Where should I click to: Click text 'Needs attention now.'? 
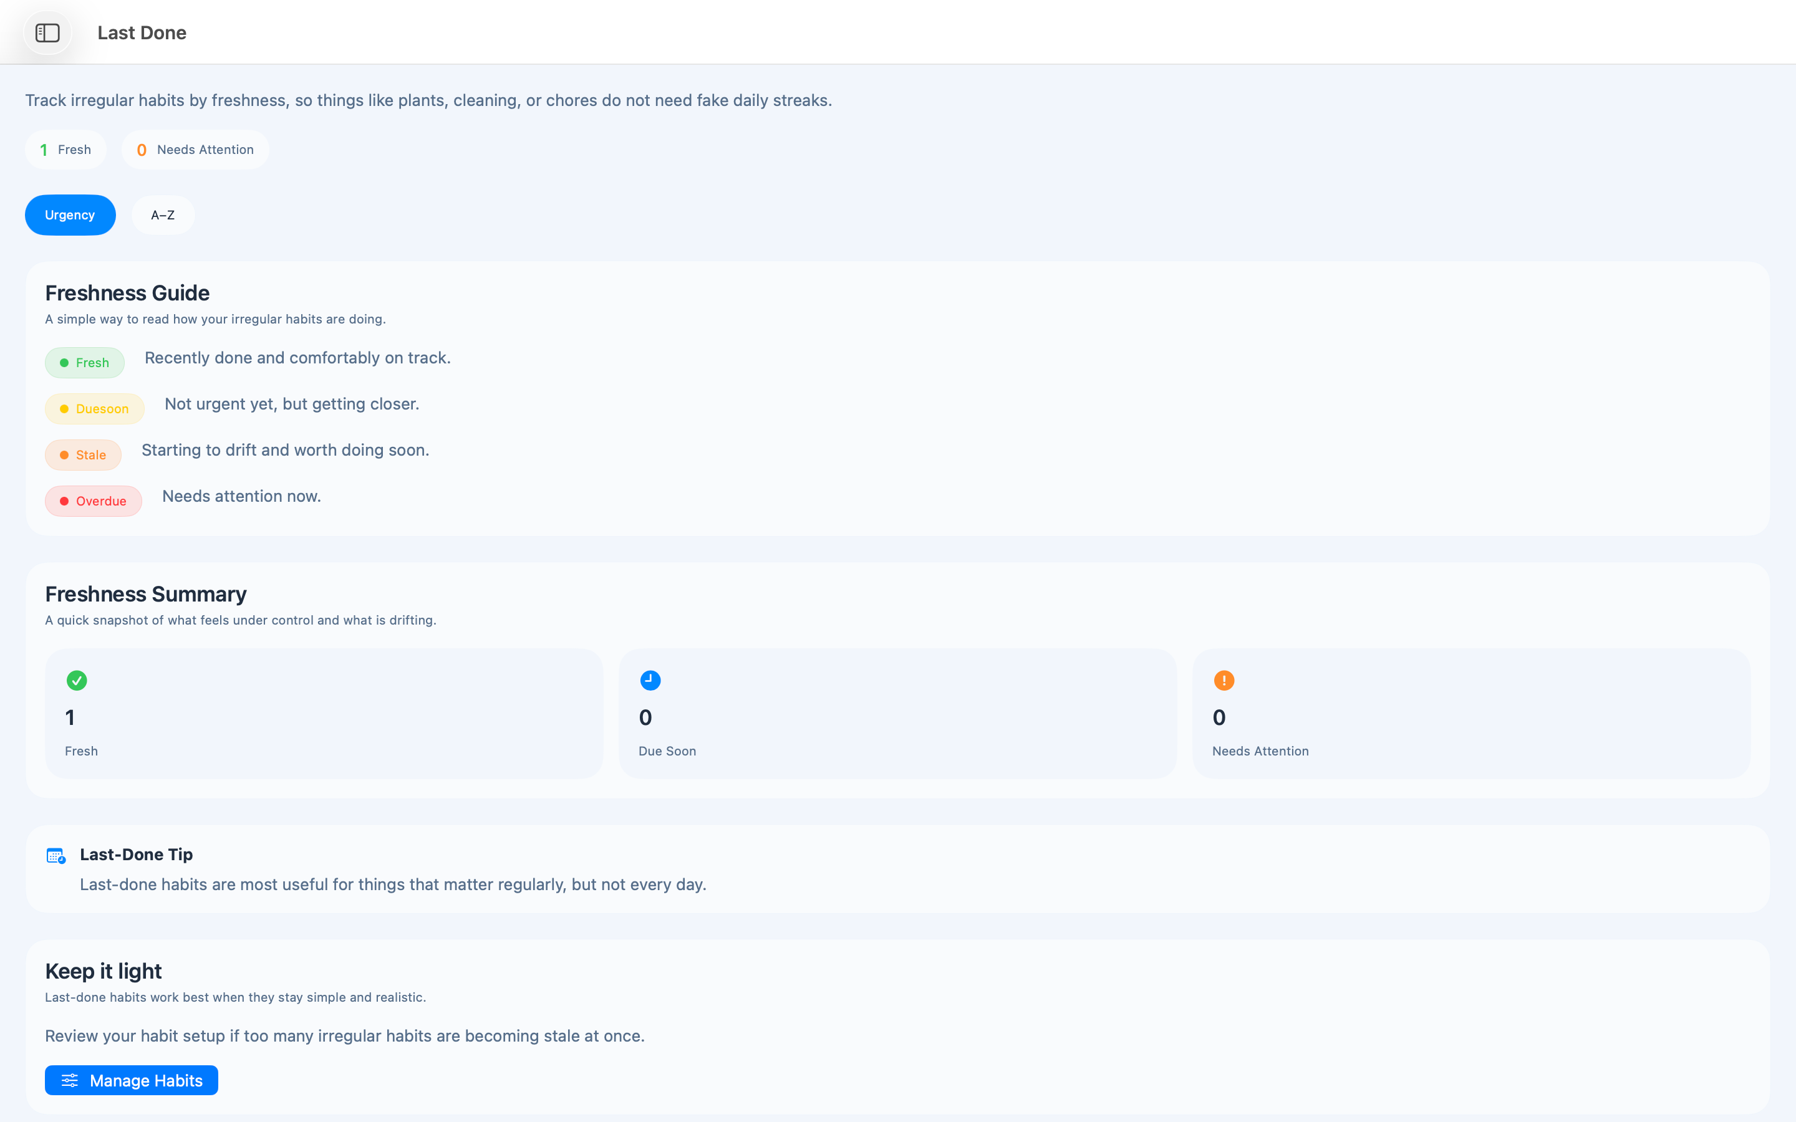[241, 496]
